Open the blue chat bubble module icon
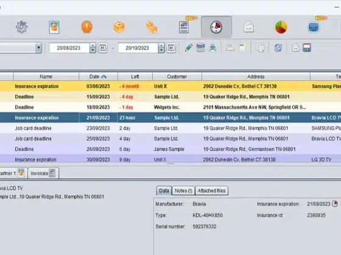The height and width of the screenshot is (255, 341). pos(314,27)
